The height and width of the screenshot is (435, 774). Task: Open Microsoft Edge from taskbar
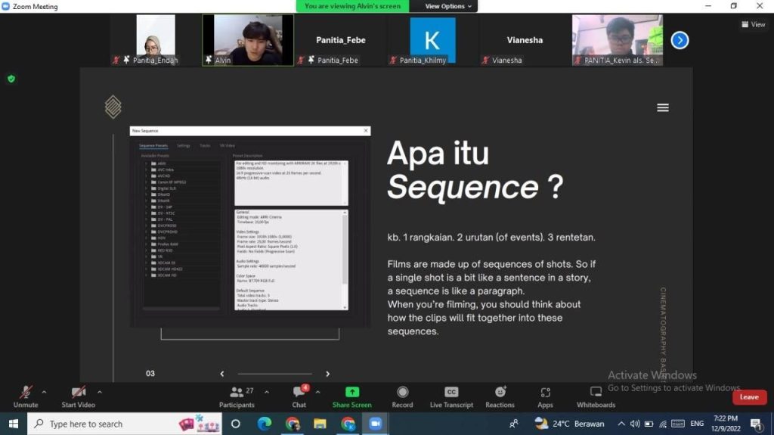tap(264, 424)
